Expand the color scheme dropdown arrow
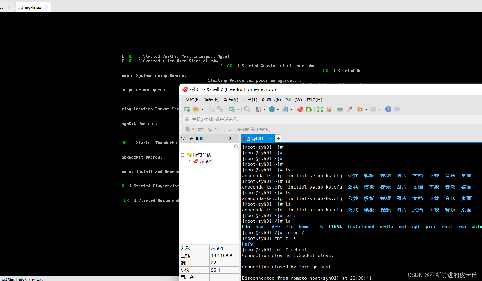This screenshot has width=482, height=281. (265, 109)
